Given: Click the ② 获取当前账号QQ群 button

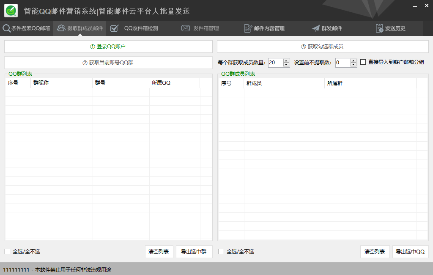Looking at the screenshot, I should [x=108, y=63].
